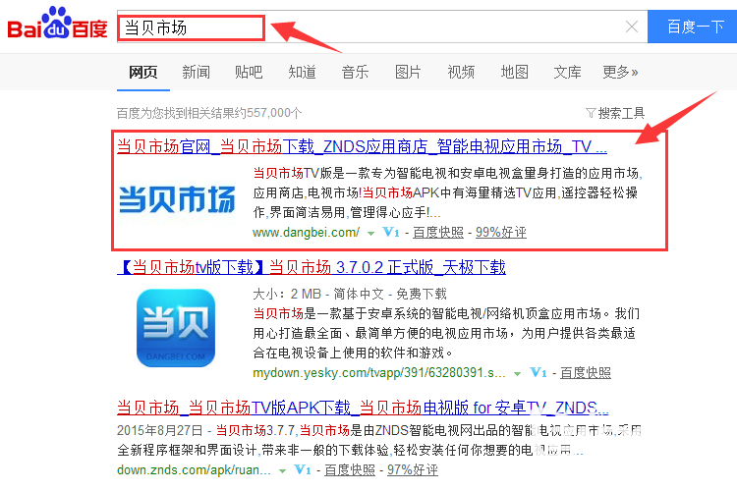Switch to the 地图 tab

pyautogui.click(x=514, y=73)
